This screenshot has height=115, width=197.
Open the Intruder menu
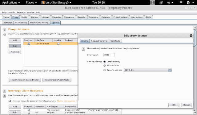tap(12, 12)
